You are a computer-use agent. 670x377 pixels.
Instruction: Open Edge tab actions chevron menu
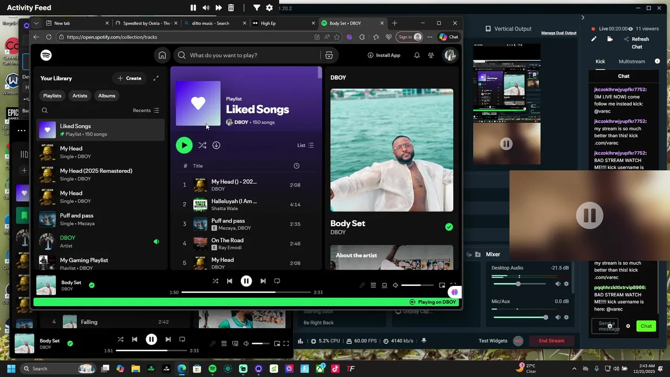point(36,23)
